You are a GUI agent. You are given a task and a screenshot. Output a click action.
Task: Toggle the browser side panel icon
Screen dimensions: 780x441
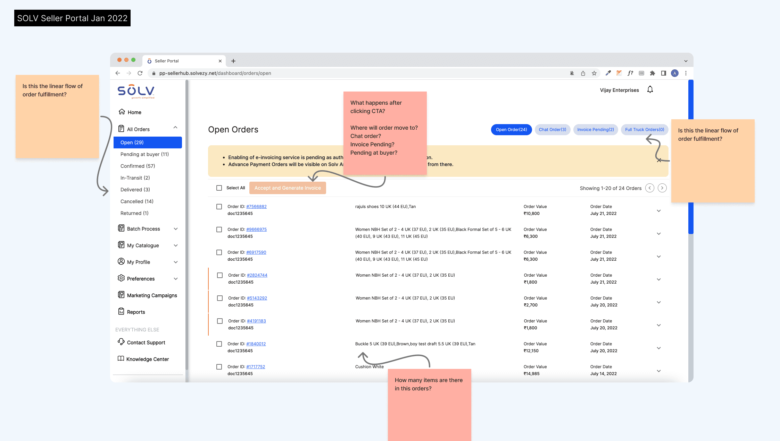pos(664,73)
